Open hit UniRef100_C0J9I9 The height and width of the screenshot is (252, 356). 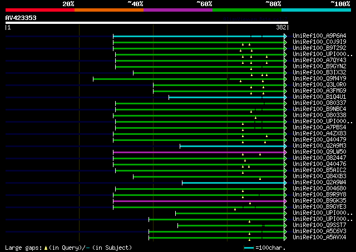point(319,42)
